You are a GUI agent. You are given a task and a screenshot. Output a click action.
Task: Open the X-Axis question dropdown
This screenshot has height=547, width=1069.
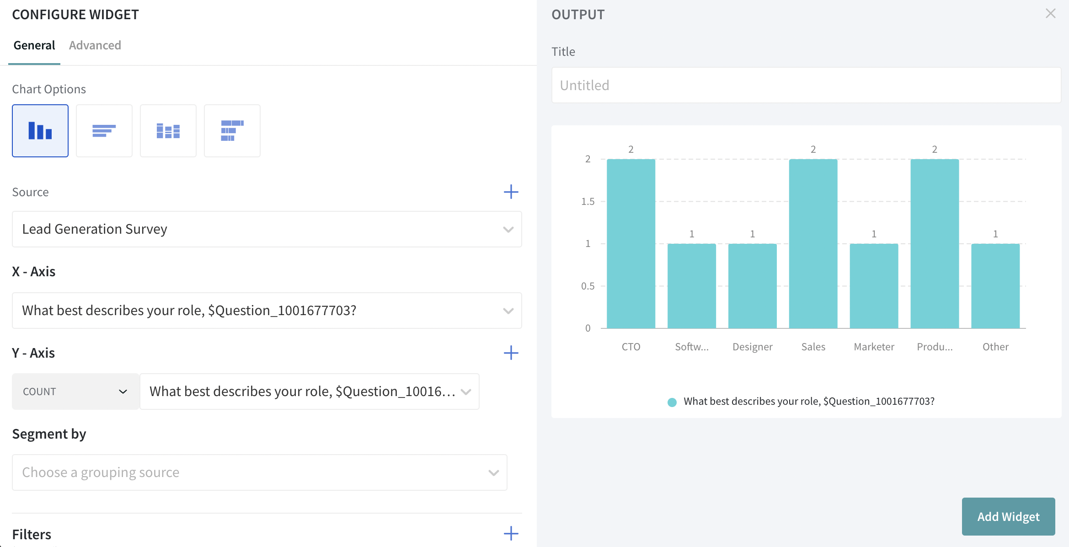click(x=267, y=311)
